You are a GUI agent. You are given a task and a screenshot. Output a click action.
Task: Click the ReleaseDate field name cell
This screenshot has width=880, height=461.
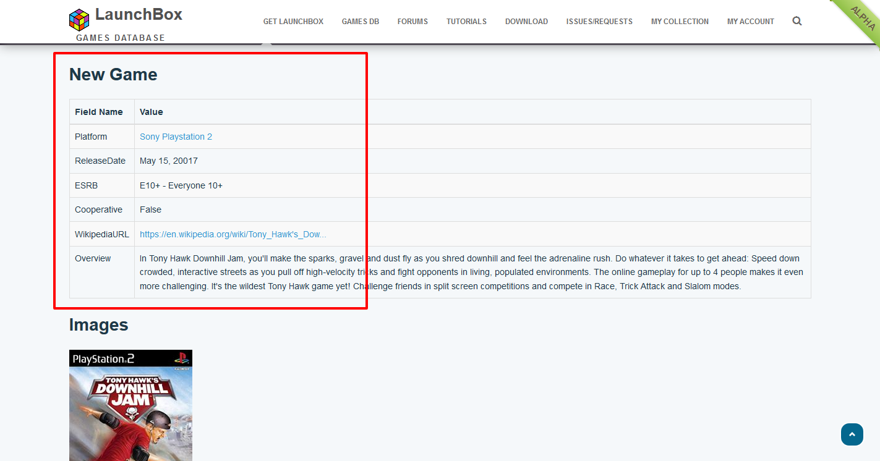[102, 161]
